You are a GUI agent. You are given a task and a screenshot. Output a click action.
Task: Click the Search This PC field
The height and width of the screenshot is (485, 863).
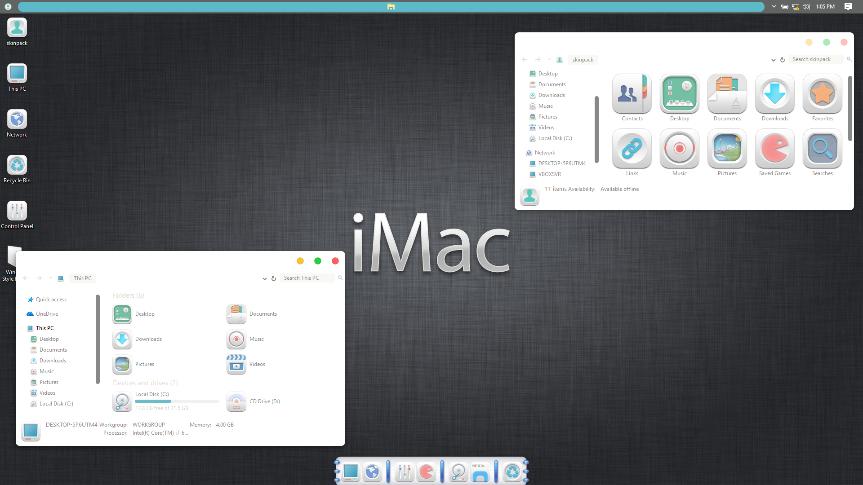point(307,278)
